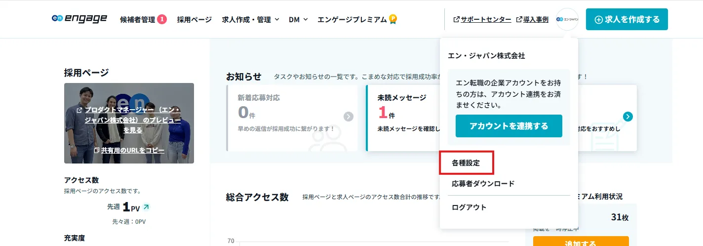Click the 新着応募対応 card
Viewport: 703px width, 246px height.
[x=292, y=118]
